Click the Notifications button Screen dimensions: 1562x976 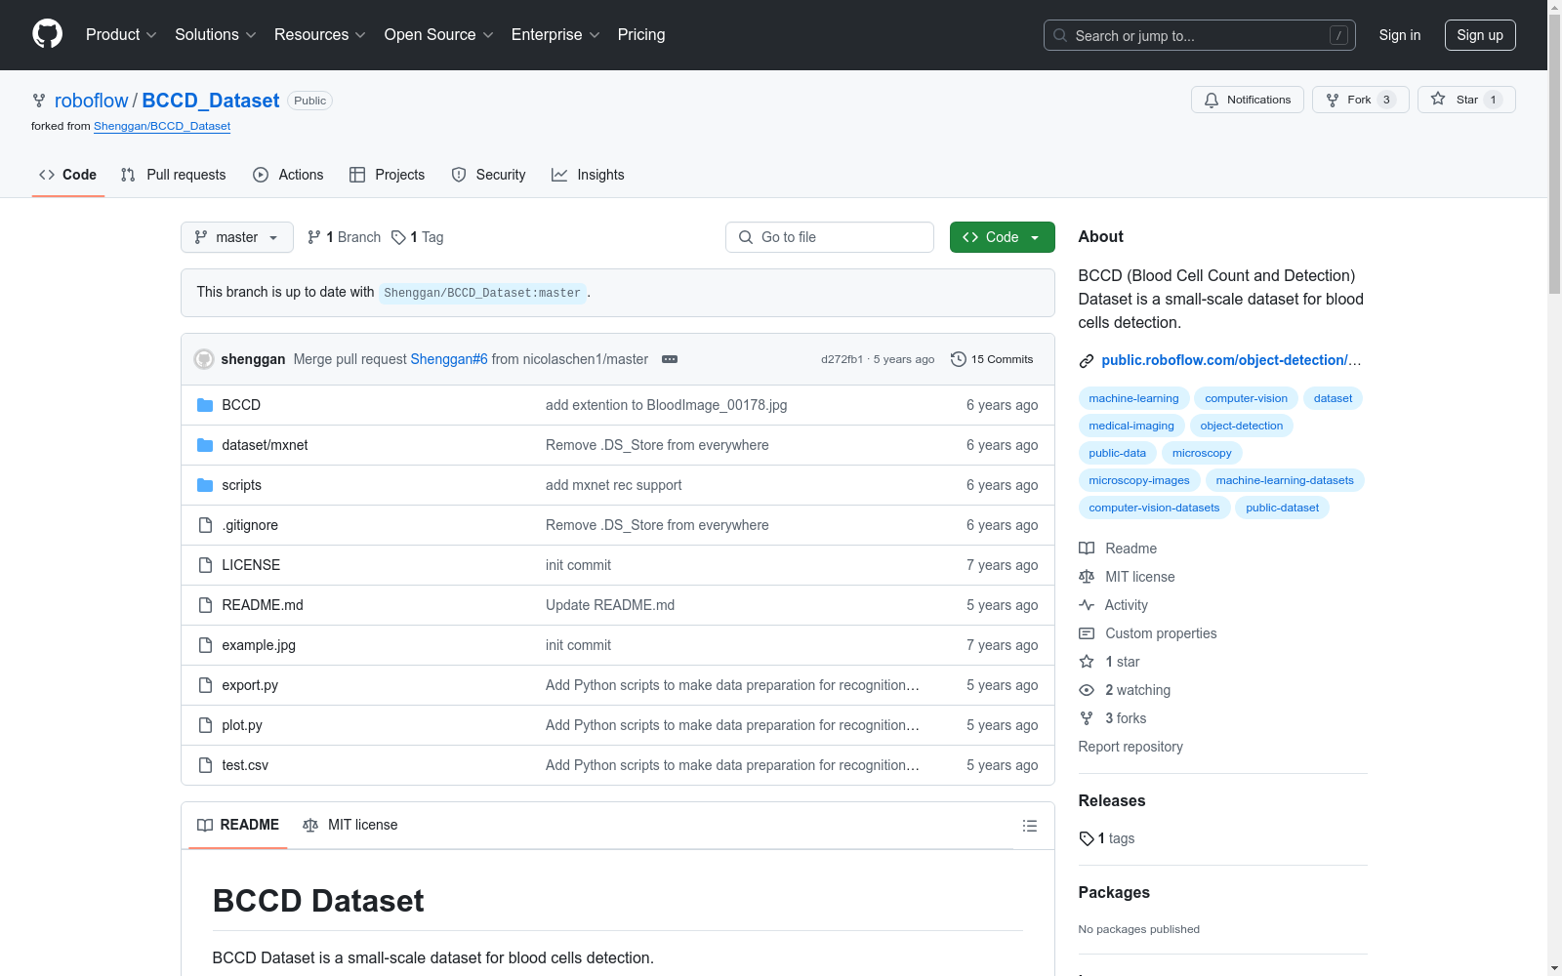pos(1248,100)
